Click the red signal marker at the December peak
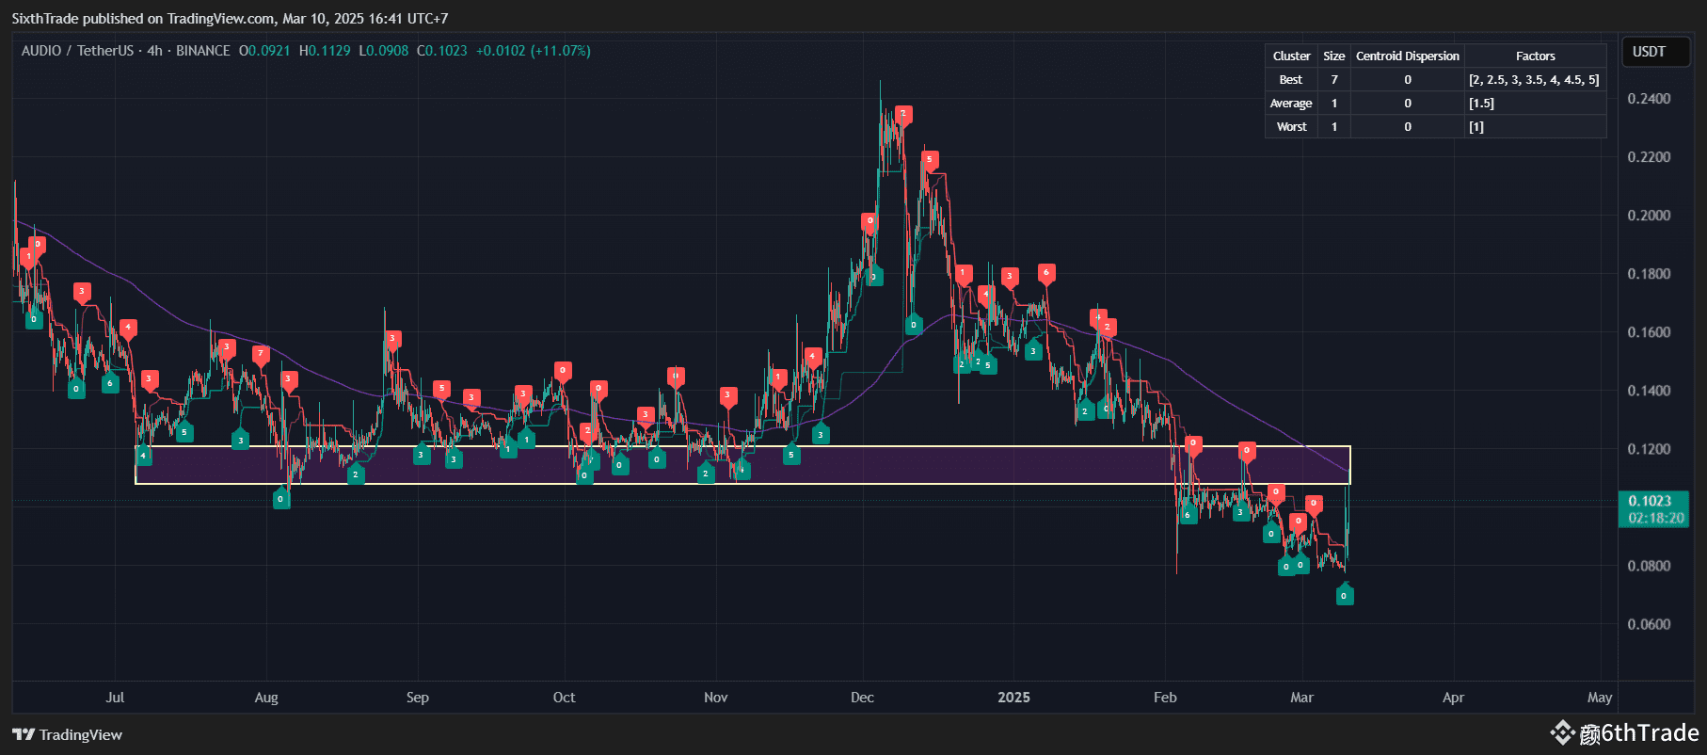The image size is (1707, 755). tap(903, 115)
